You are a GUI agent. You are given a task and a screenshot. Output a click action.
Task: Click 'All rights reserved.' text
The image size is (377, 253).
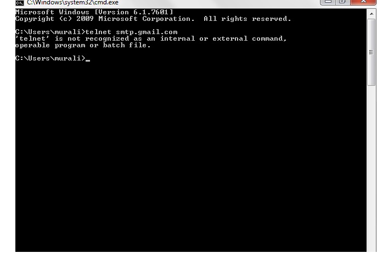(x=247, y=19)
